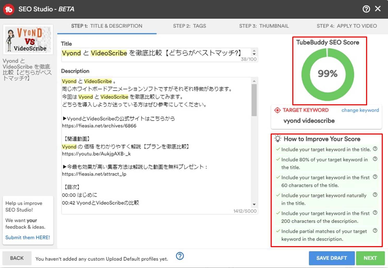
Task: Click the SAVE DRAFT button
Action: coord(332,258)
